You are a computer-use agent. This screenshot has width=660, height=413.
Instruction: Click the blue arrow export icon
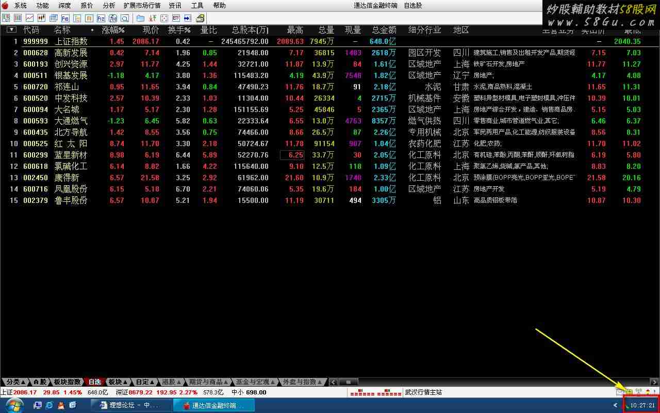click(x=188, y=18)
